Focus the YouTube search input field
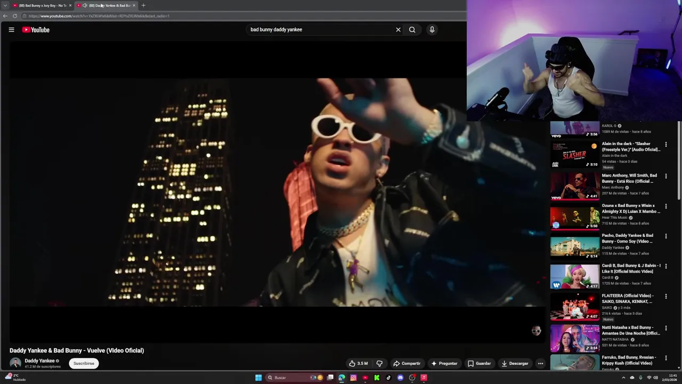Image resolution: width=682 pixels, height=384 pixels. click(320, 30)
